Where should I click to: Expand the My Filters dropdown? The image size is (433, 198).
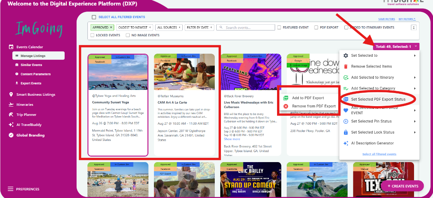pos(407,19)
